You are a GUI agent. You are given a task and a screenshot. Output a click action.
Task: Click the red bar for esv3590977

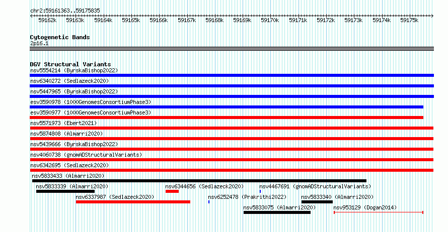point(227,118)
